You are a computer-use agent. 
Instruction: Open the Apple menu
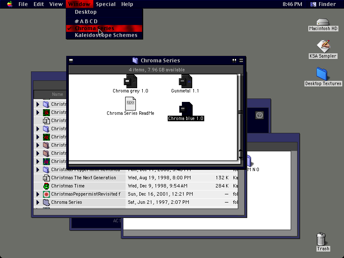click(x=9, y=4)
